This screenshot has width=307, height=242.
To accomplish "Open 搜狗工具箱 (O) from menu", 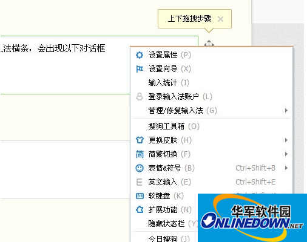I will click(211, 126).
